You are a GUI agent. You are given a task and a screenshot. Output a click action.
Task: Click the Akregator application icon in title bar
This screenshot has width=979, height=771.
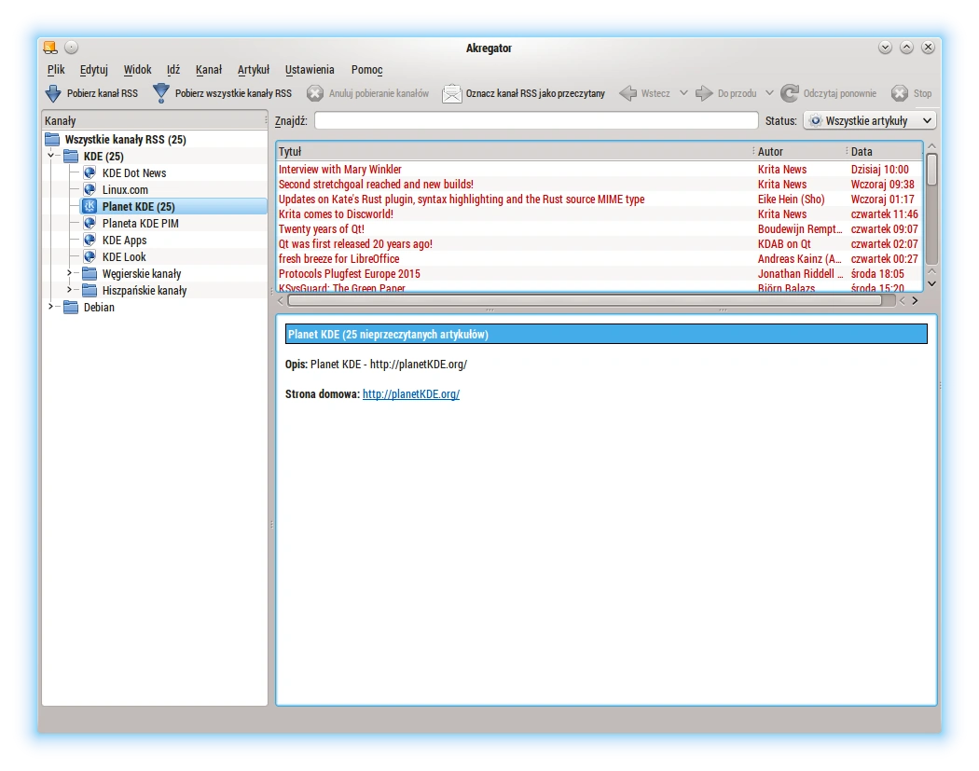[x=50, y=48]
